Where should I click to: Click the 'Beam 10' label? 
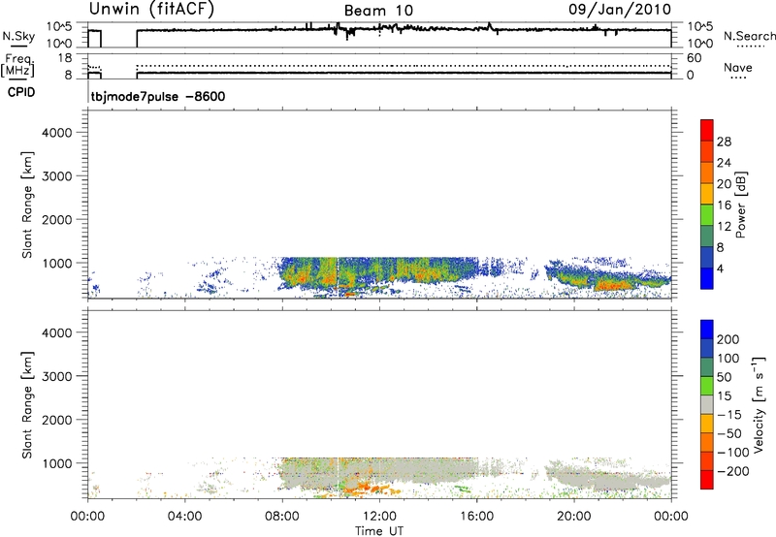378,11
